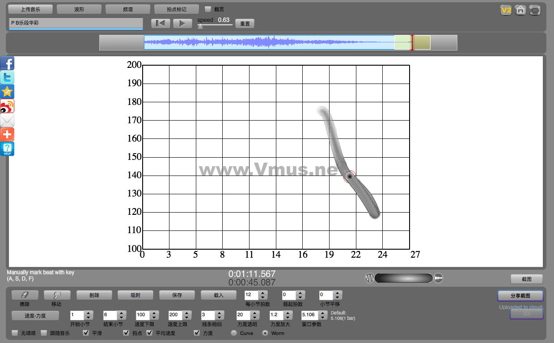Share via the Facebook icon
Screen dimensions: 554x343
pos(7,63)
